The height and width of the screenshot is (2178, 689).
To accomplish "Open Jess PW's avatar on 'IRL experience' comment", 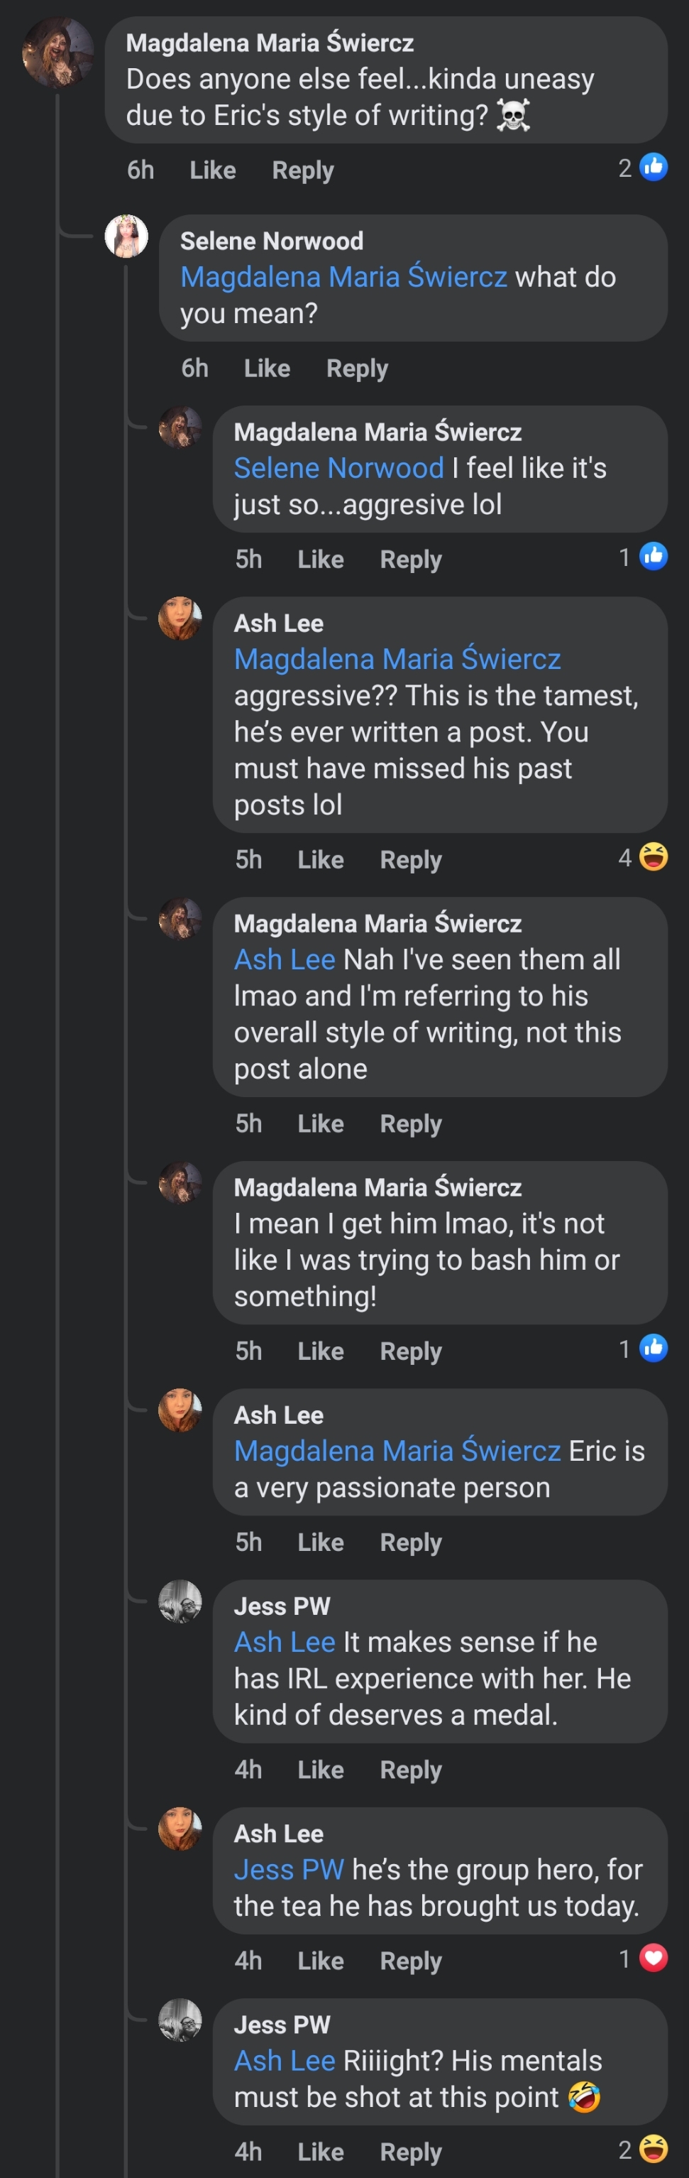I will pyautogui.click(x=180, y=1601).
